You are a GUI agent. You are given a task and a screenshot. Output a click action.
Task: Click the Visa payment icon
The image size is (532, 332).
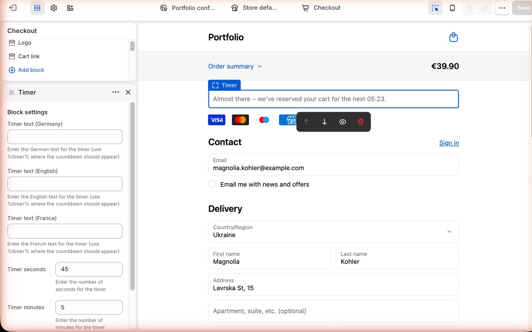point(217,120)
